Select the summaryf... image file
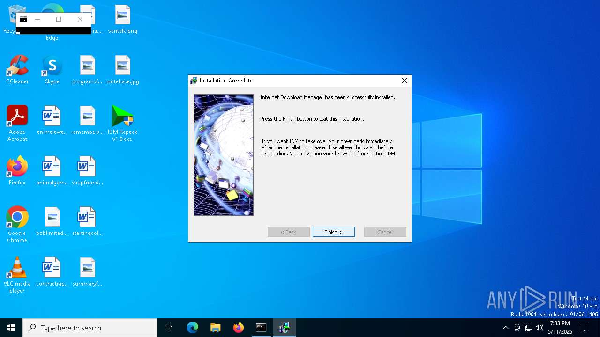 (87, 272)
